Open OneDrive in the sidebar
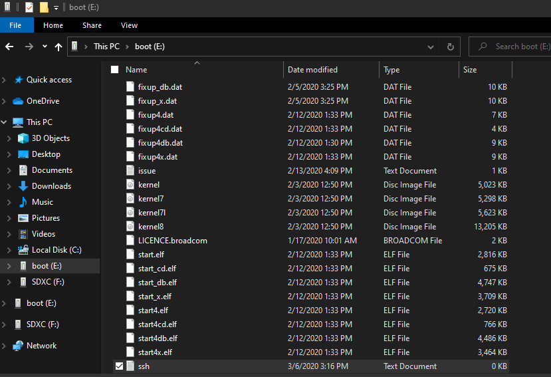 [43, 101]
